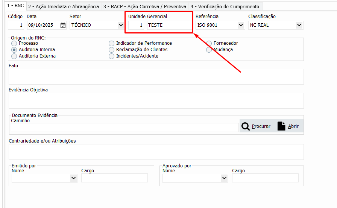Screen dimensions: 337x208
Task: Click the Procurar magnifier button
Action: 256,126
